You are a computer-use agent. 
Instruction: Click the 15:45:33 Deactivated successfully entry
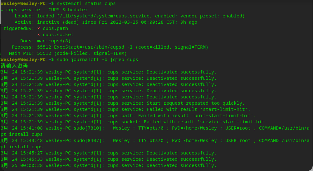point(108,159)
